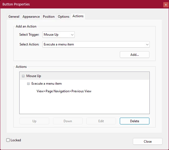This screenshot has width=169, height=150.
Task: Click the Actions tab
Action: click(x=78, y=16)
